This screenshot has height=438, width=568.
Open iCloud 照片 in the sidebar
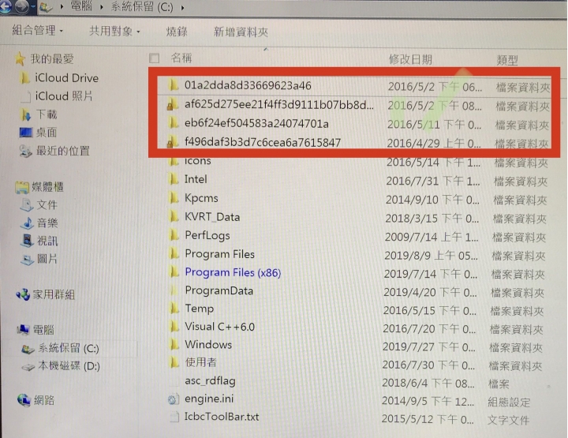[58, 96]
